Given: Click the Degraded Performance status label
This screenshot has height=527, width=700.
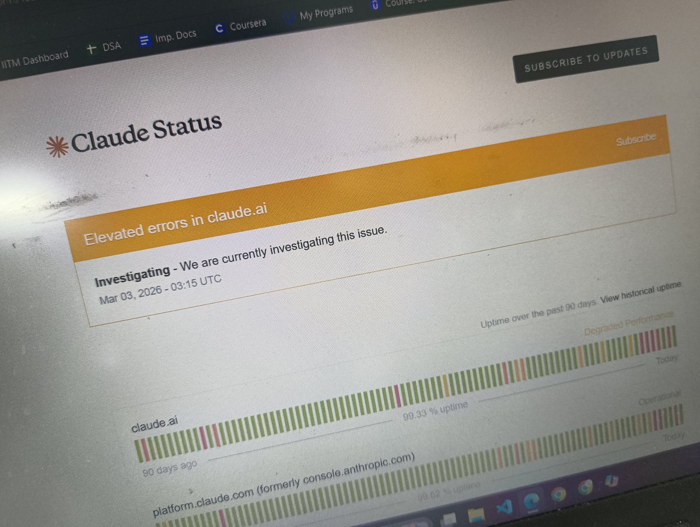Looking at the screenshot, I should click(x=629, y=323).
